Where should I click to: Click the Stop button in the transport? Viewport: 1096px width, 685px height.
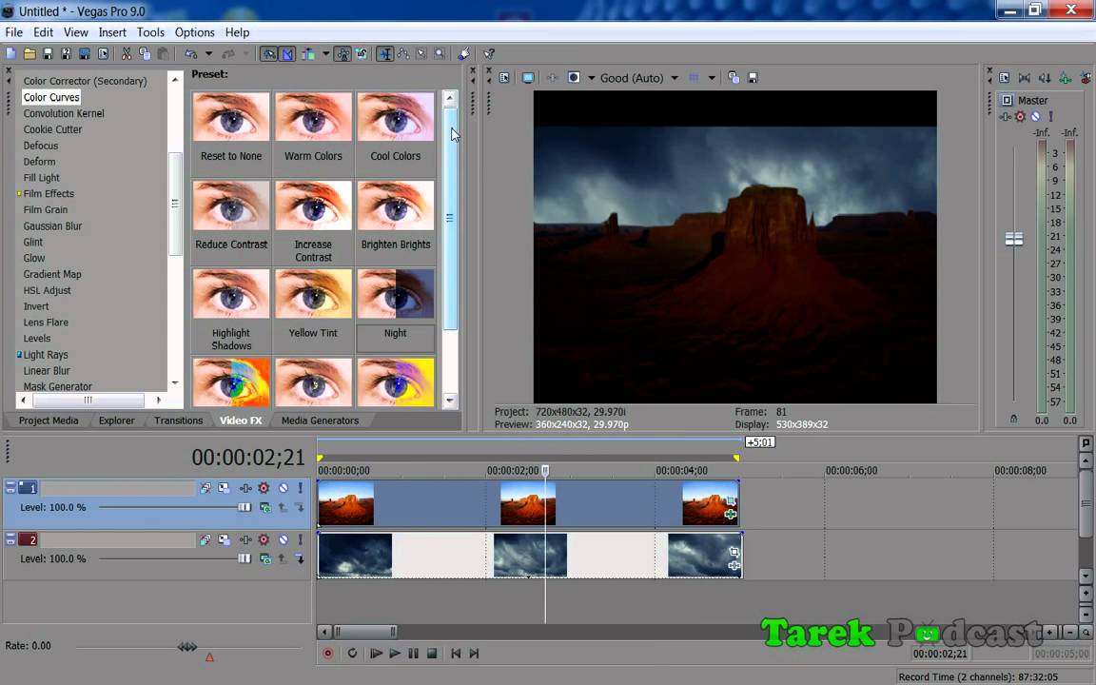432,654
